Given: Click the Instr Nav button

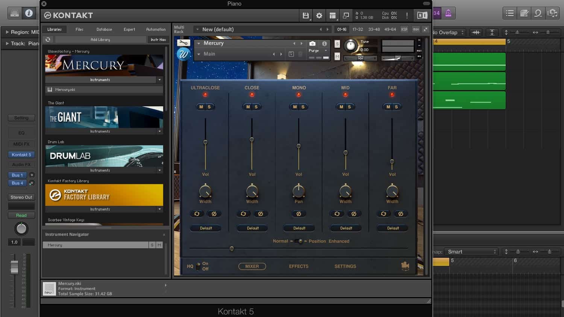Looking at the screenshot, I should pos(158,39).
